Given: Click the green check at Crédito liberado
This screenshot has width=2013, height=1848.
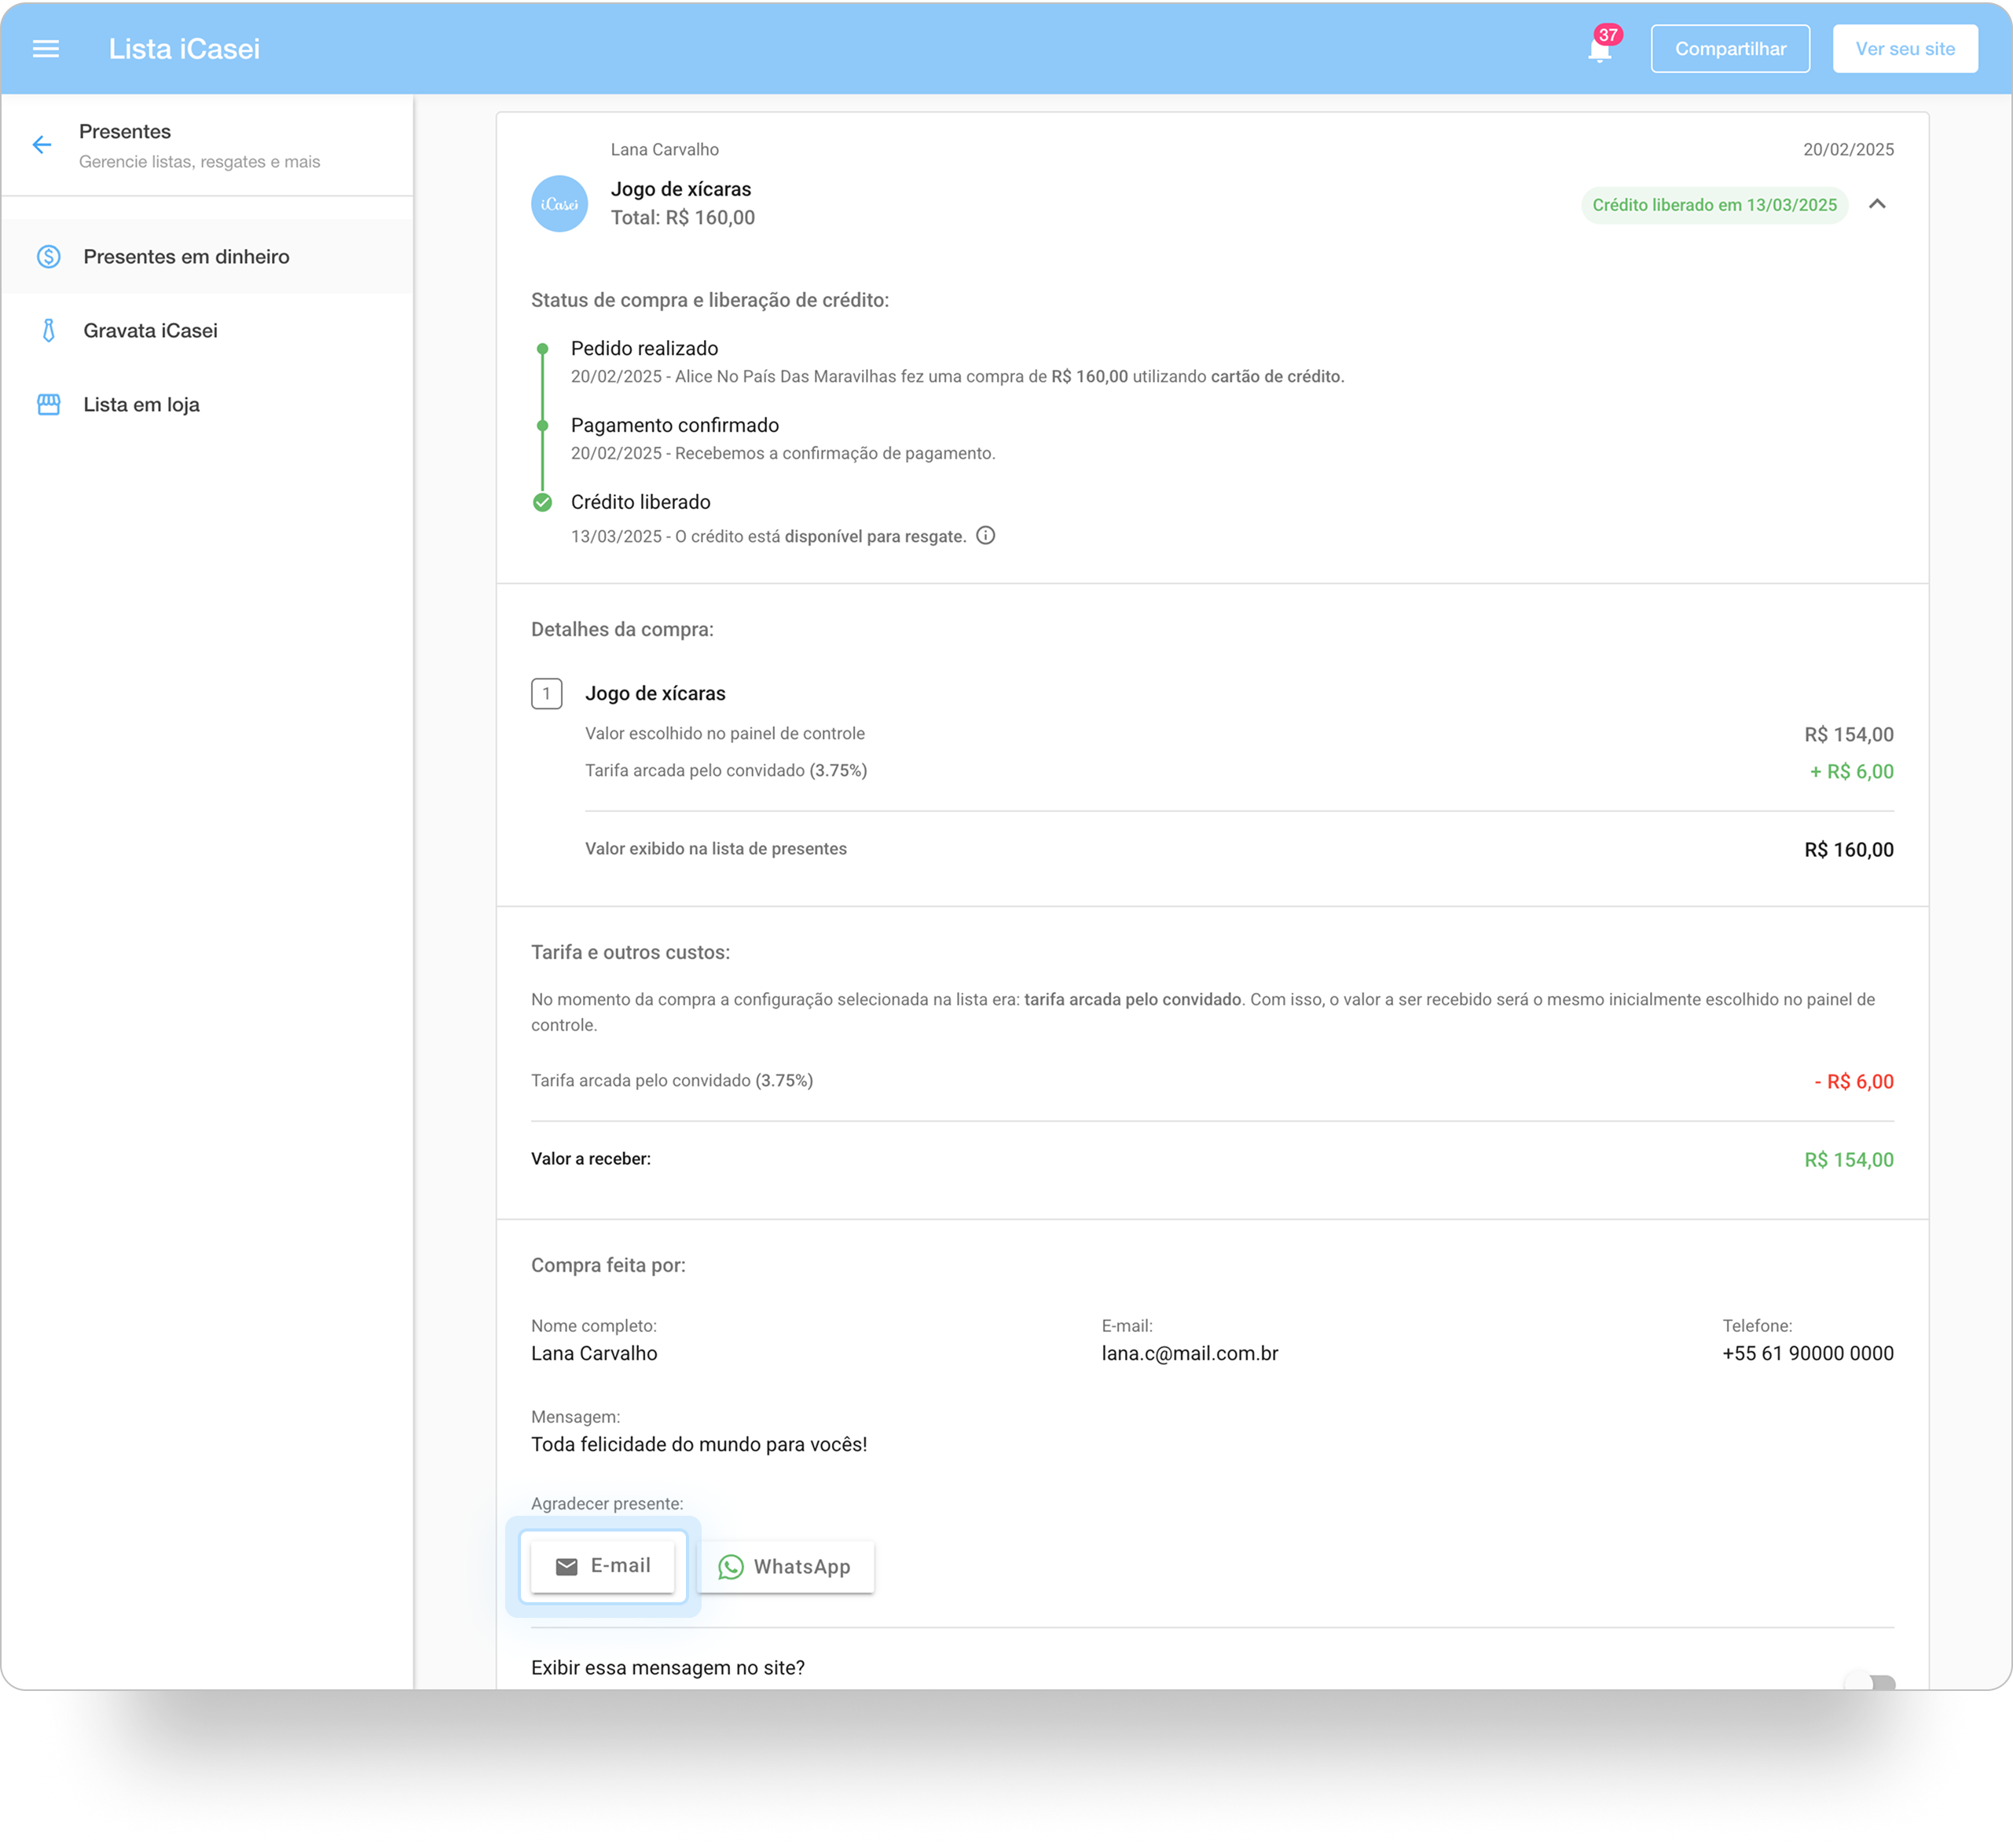Looking at the screenshot, I should [x=542, y=502].
